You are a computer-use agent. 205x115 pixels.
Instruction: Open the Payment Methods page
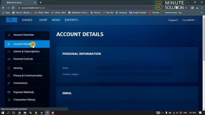[x=27, y=92]
